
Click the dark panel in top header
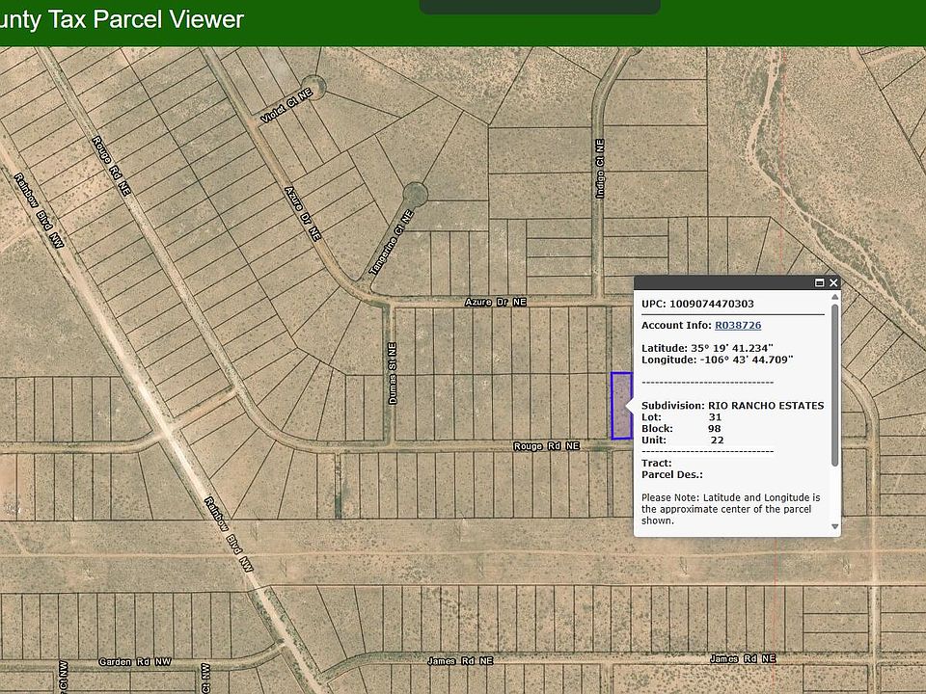pos(539,7)
